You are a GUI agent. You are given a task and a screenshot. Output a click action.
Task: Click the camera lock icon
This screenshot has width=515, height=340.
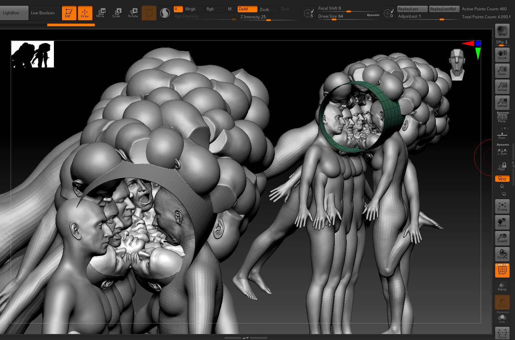(502, 166)
